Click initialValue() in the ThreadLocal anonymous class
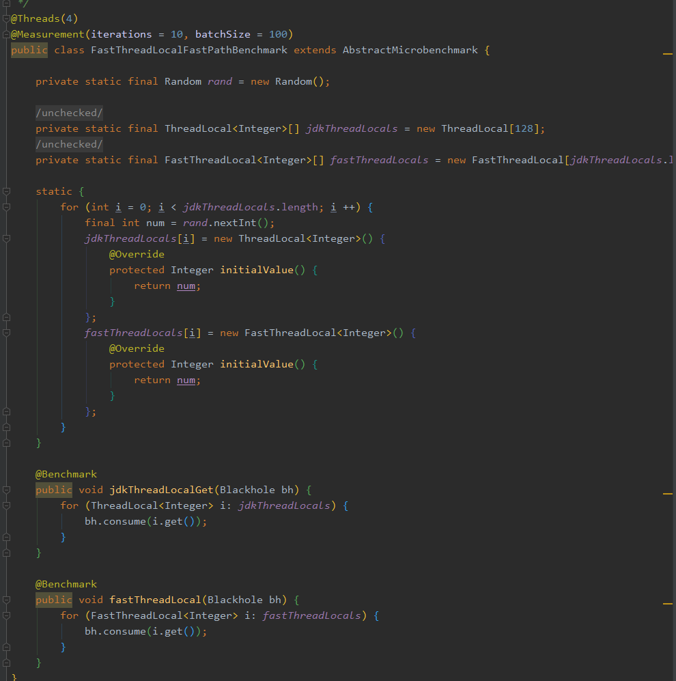This screenshot has width=676, height=681. click(263, 270)
